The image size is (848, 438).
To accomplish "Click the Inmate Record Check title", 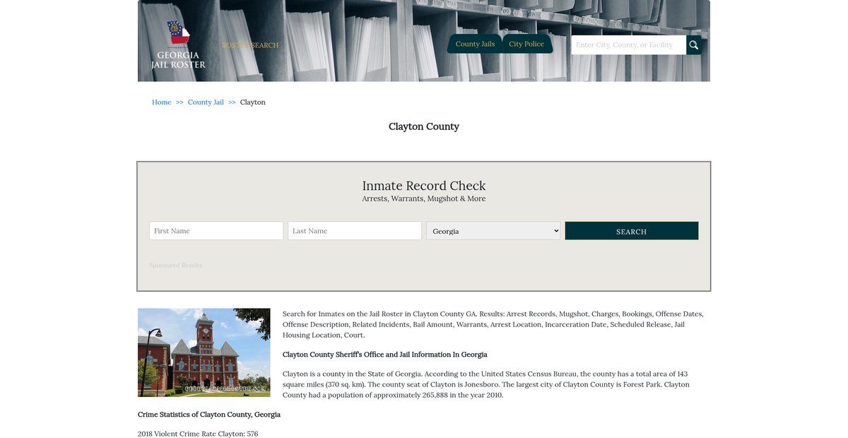I will click(x=424, y=186).
